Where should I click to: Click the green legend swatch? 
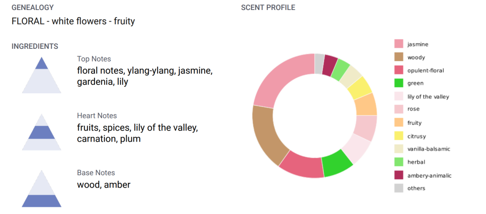tap(399, 83)
